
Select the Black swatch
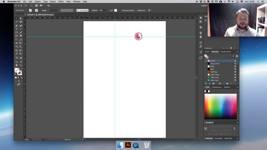tap(220, 69)
